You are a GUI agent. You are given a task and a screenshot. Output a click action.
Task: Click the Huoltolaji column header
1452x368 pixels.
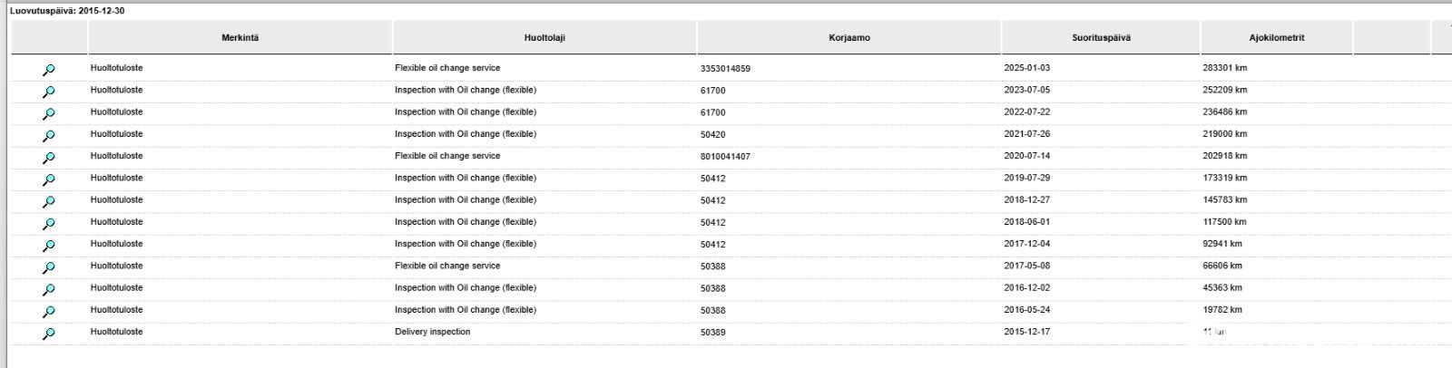click(544, 38)
